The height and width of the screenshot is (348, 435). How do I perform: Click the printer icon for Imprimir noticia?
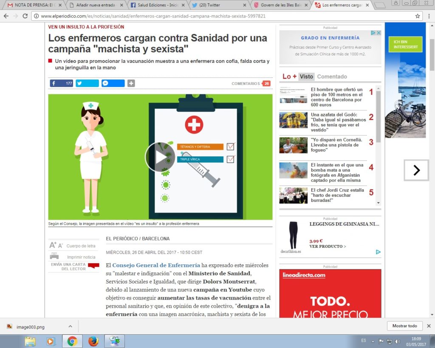tap(54, 256)
